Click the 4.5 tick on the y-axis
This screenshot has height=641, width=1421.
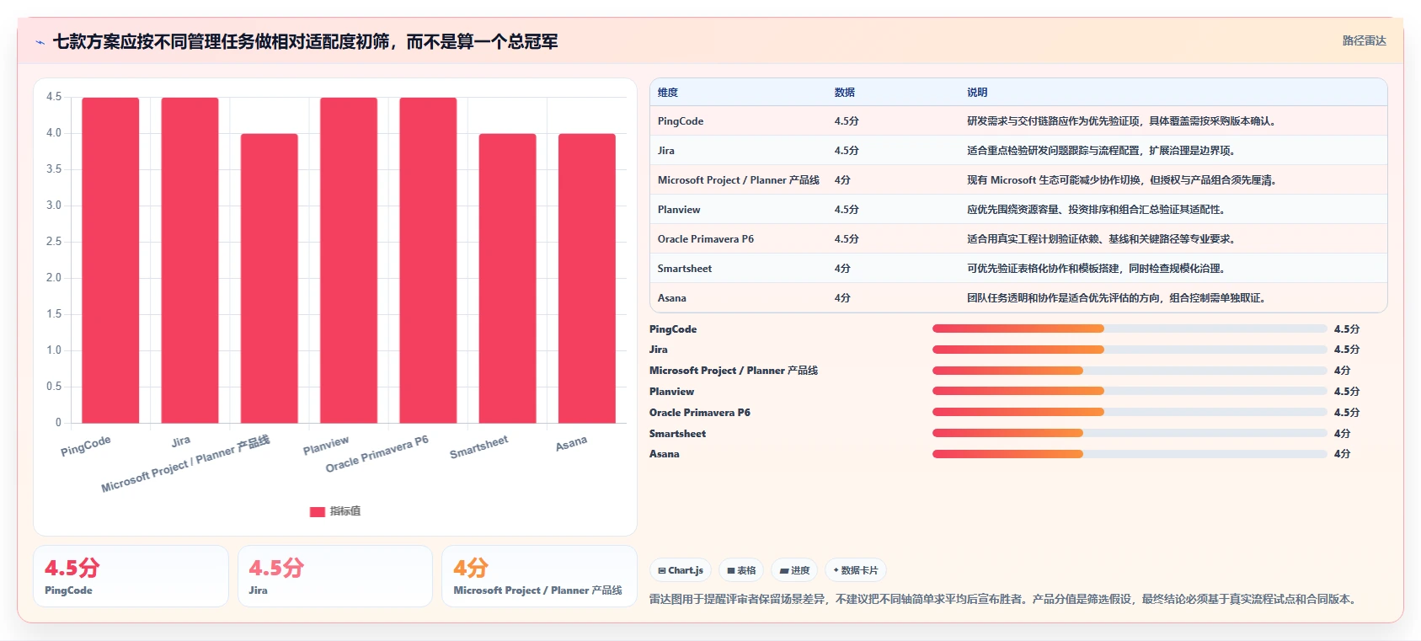[54, 97]
